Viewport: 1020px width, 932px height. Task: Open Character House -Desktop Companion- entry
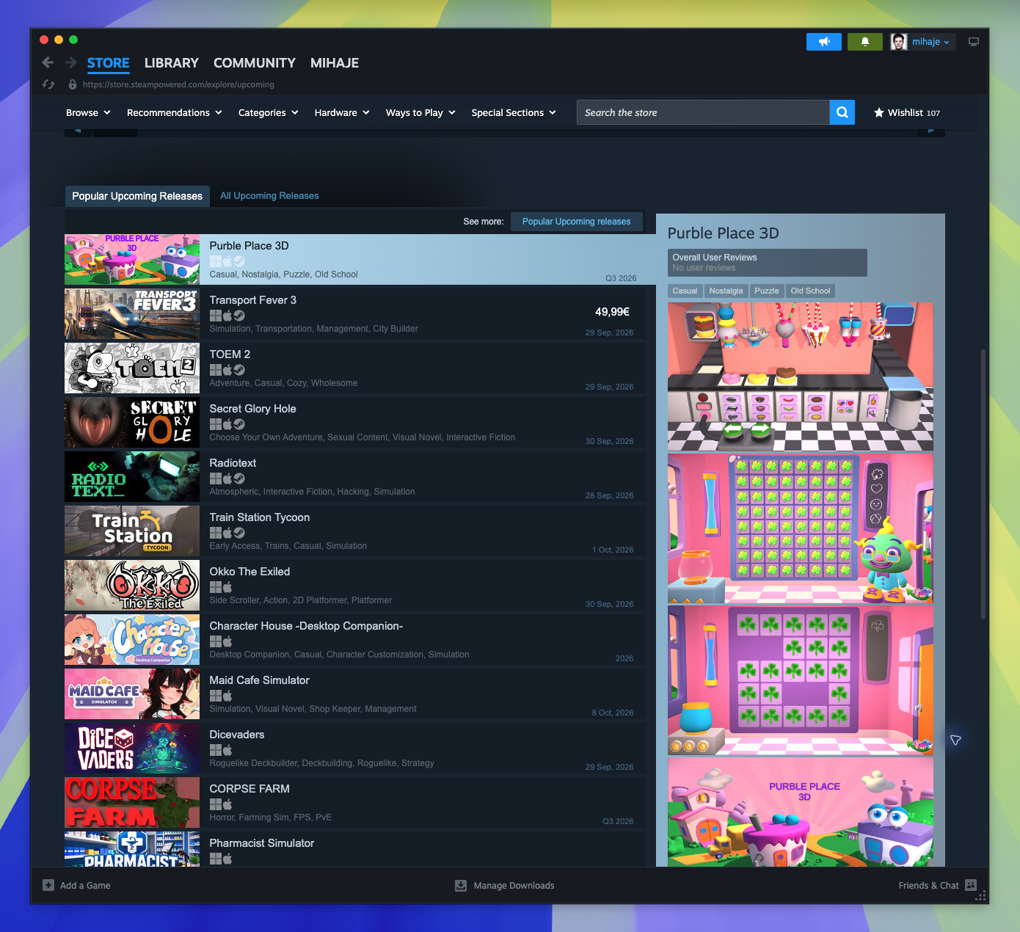point(355,639)
